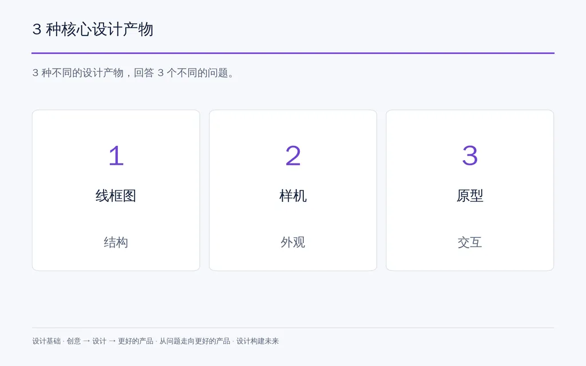586x366 pixels.
Task: Click the 交互 label in third card
Action: click(470, 242)
